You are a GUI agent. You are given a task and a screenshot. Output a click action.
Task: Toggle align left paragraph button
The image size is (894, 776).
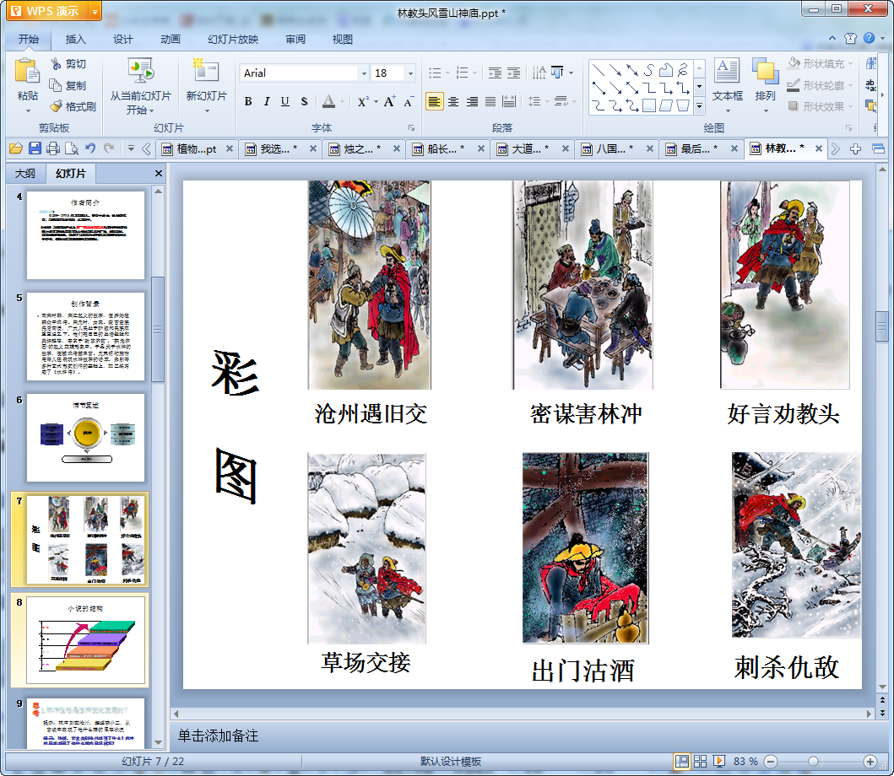pyautogui.click(x=435, y=102)
